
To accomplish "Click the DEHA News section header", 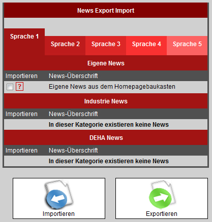I will pos(106,138).
